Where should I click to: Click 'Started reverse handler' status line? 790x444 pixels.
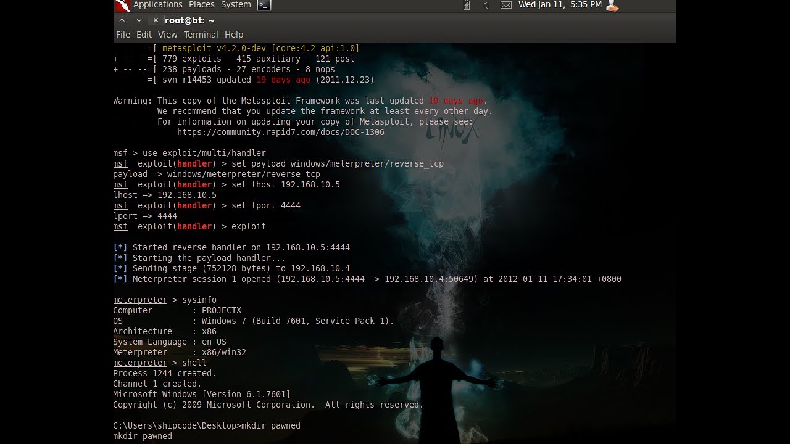(x=231, y=247)
